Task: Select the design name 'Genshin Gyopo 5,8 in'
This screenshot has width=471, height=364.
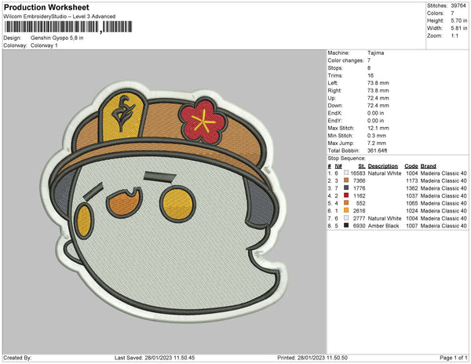Action: point(57,38)
